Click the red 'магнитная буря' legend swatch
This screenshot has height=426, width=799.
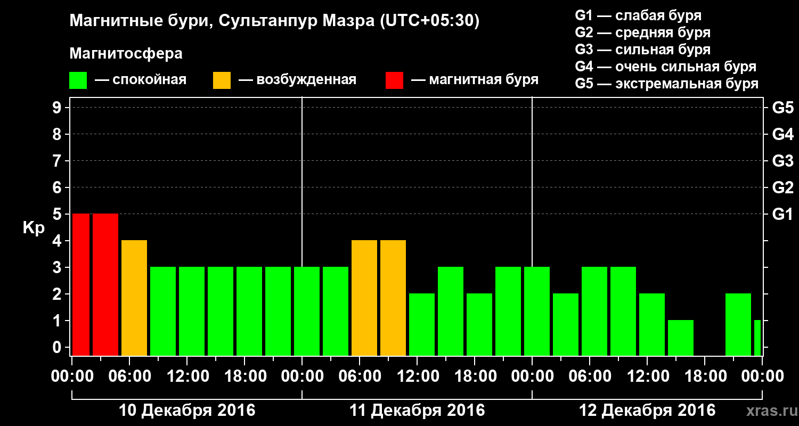coord(394,80)
